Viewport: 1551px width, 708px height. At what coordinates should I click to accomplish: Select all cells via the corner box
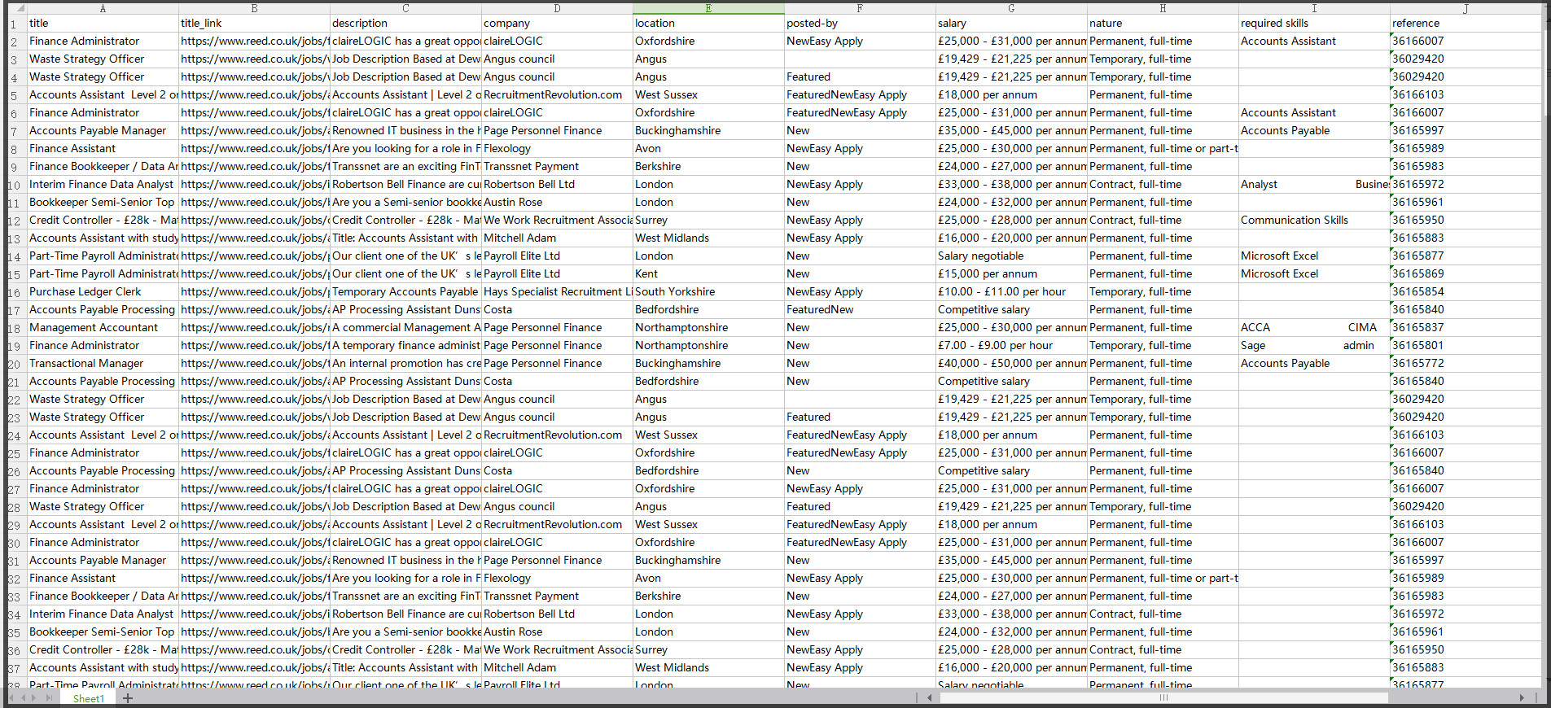point(16,8)
